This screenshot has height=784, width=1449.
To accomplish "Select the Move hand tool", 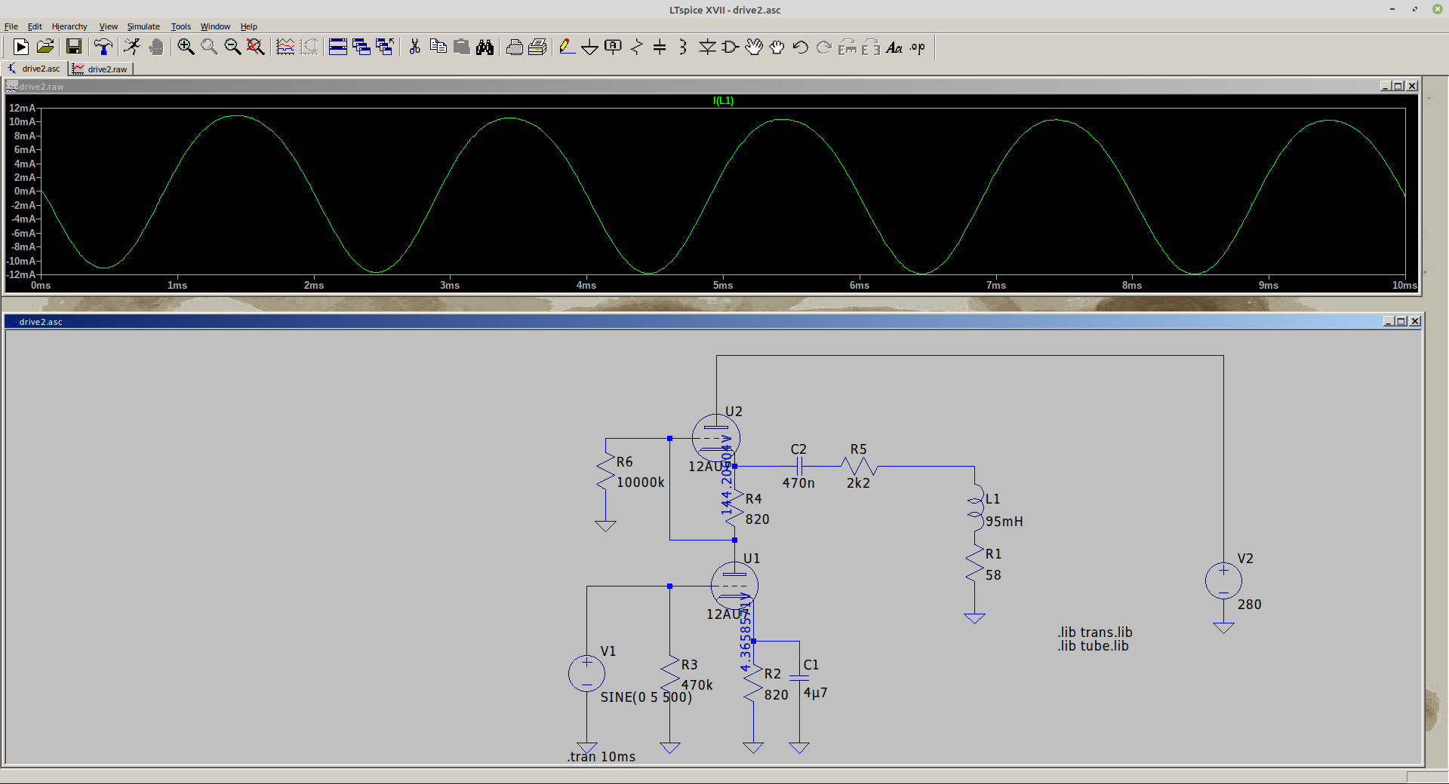I will point(754,47).
